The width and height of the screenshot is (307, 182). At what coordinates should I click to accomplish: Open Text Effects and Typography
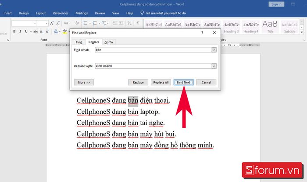click(x=56, y=31)
